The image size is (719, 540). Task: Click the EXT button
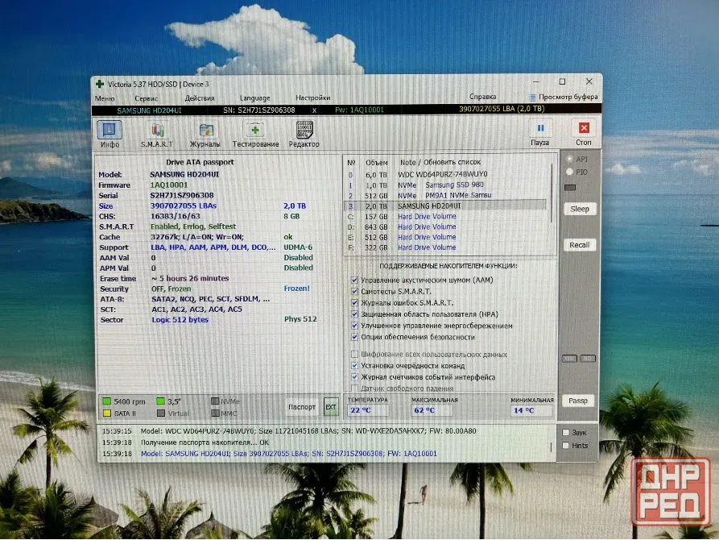(331, 407)
